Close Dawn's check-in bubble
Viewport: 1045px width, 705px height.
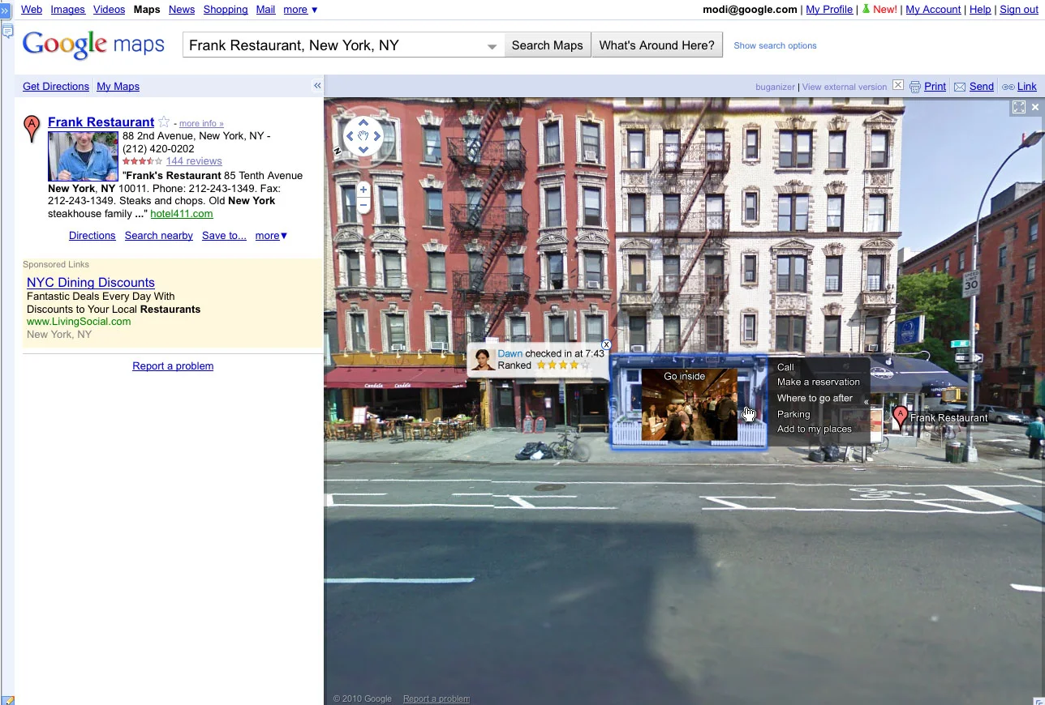point(606,345)
